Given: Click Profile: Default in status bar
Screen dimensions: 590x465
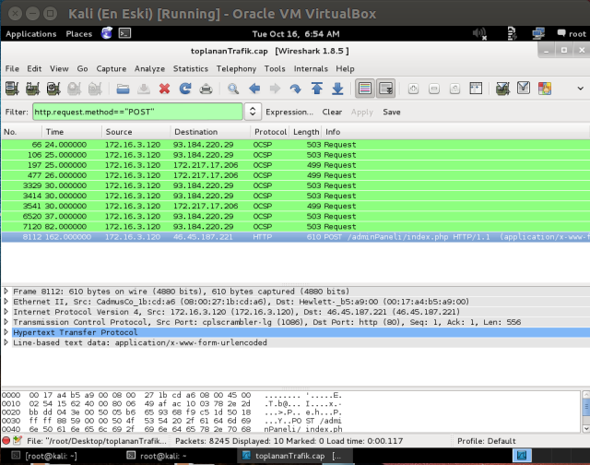Looking at the screenshot, I should (486, 441).
